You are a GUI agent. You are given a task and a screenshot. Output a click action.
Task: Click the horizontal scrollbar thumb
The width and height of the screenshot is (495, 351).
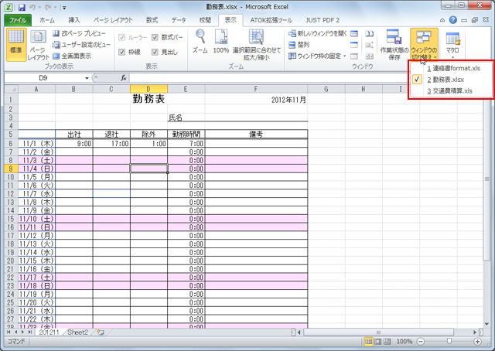click(x=378, y=332)
